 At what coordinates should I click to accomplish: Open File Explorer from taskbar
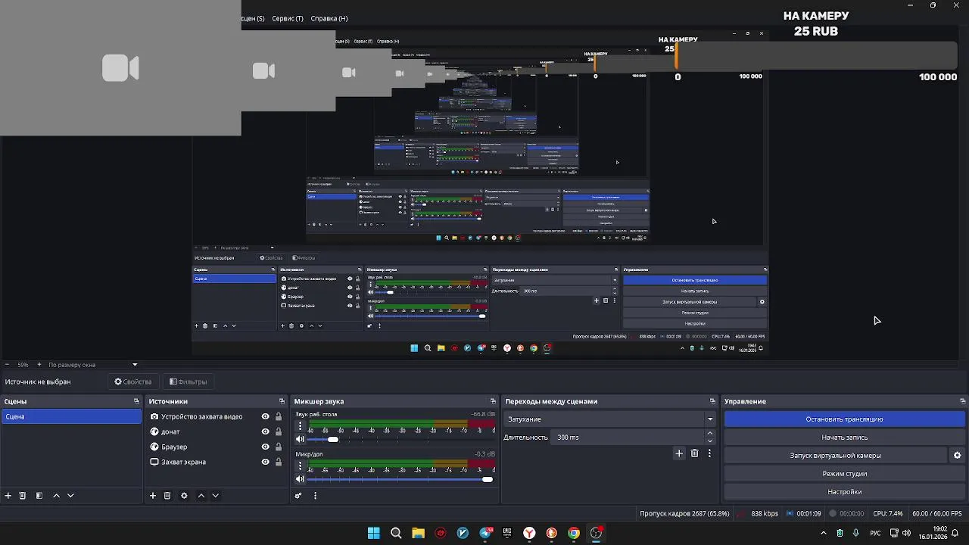[x=418, y=533]
